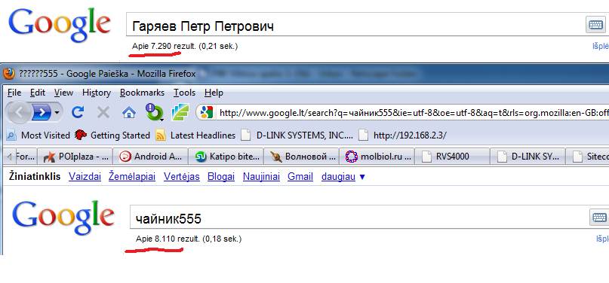The height and width of the screenshot is (283, 609).
Task: Click the grey stop loading X icon
Action: [x=103, y=113]
